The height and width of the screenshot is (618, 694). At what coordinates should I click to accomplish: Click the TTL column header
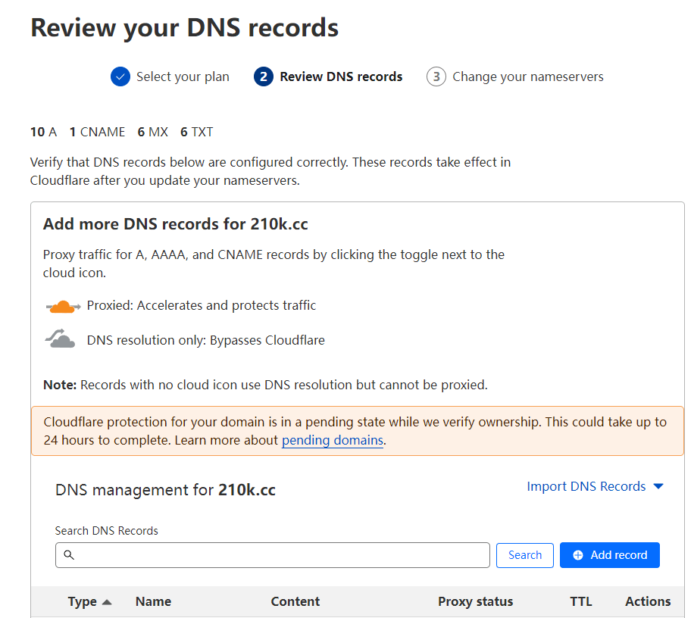(x=581, y=601)
